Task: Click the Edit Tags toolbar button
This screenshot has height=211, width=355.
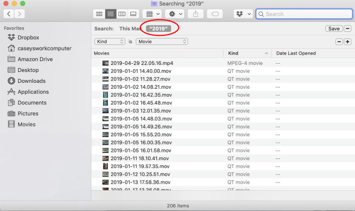Action: coord(214,14)
